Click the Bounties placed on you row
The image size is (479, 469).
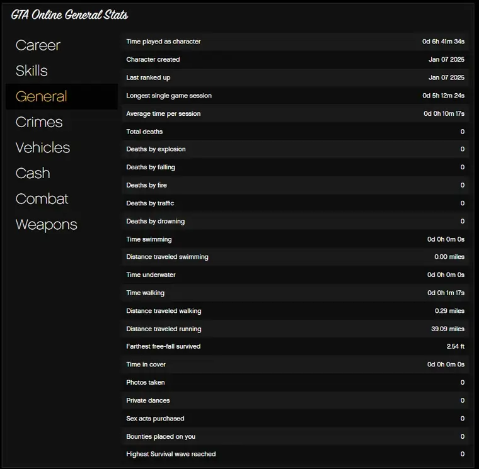click(x=295, y=437)
